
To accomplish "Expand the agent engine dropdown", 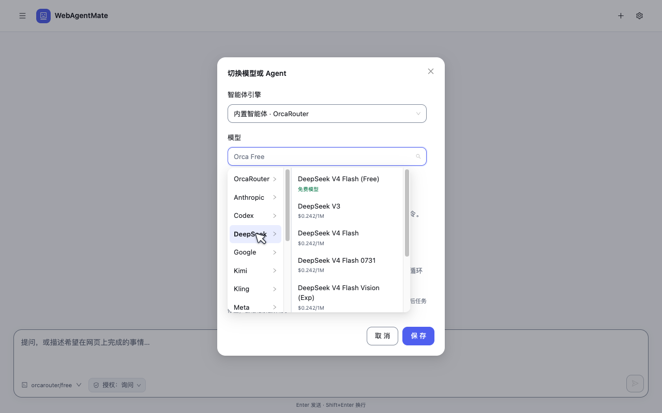I will (327, 114).
